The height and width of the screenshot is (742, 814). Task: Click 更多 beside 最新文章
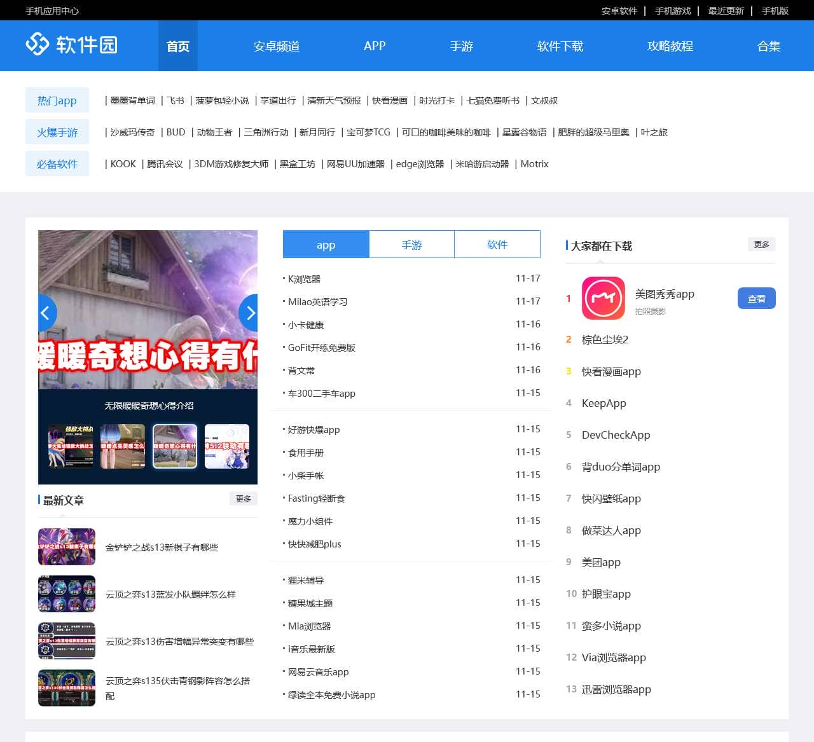(243, 499)
